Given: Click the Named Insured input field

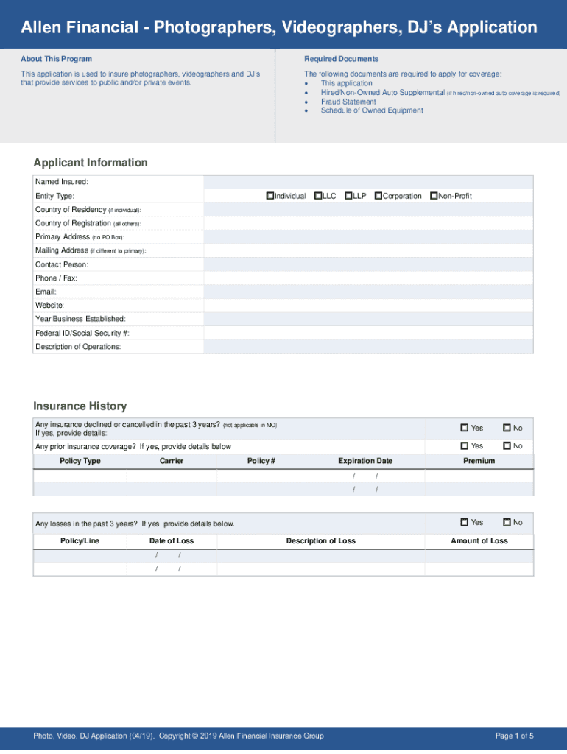Looking at the screenshot, I should click(368, 182).
